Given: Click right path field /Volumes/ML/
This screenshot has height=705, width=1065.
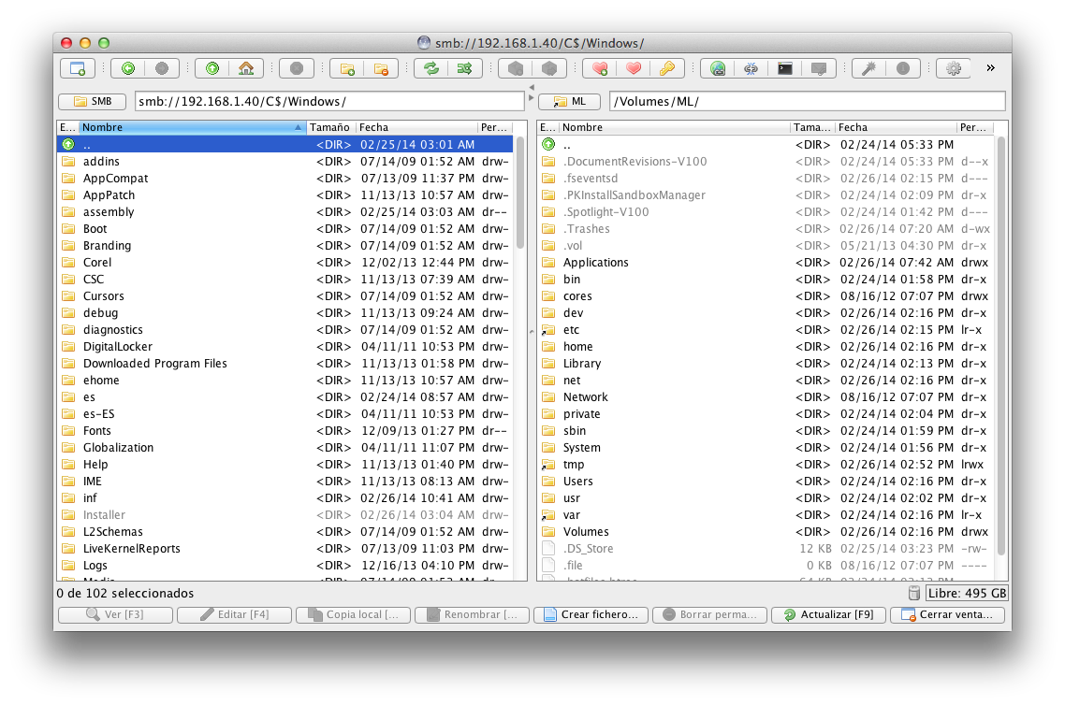Looking at the screenshot, I should pyautogui.click(x=807, y=101).
